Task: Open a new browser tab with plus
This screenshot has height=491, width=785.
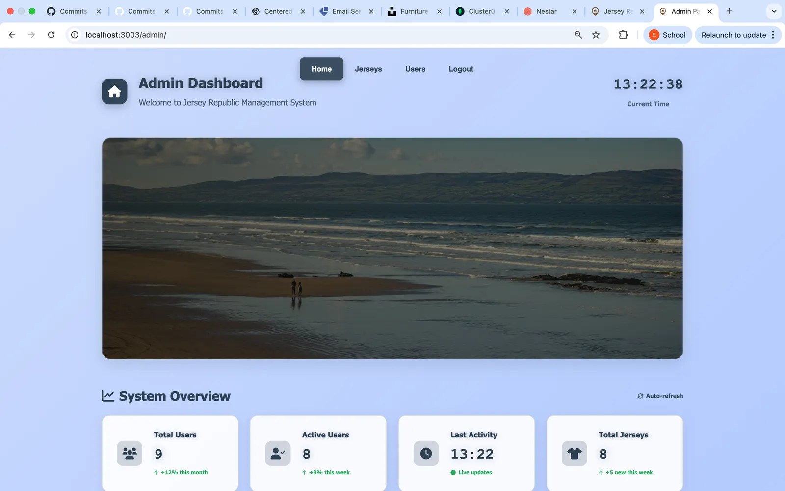Action: pyautogui.click(x=729, y=11)
